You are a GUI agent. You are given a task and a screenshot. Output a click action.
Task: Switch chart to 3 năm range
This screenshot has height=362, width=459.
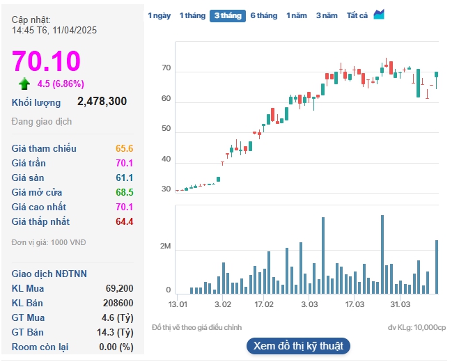[x=327, y=15]
